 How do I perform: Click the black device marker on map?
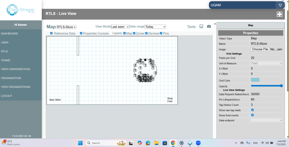(x=145, y=60)
